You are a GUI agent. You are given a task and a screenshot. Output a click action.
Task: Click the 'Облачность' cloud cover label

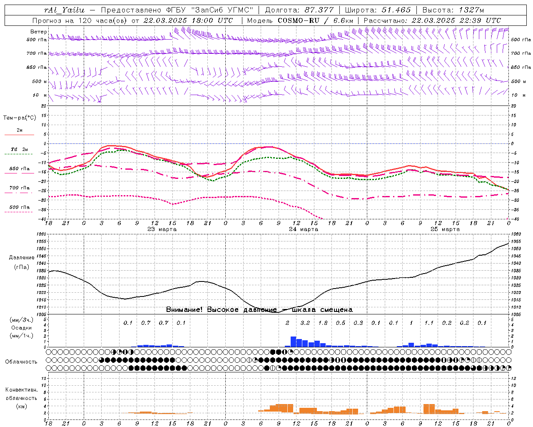(x=21, y=362)
